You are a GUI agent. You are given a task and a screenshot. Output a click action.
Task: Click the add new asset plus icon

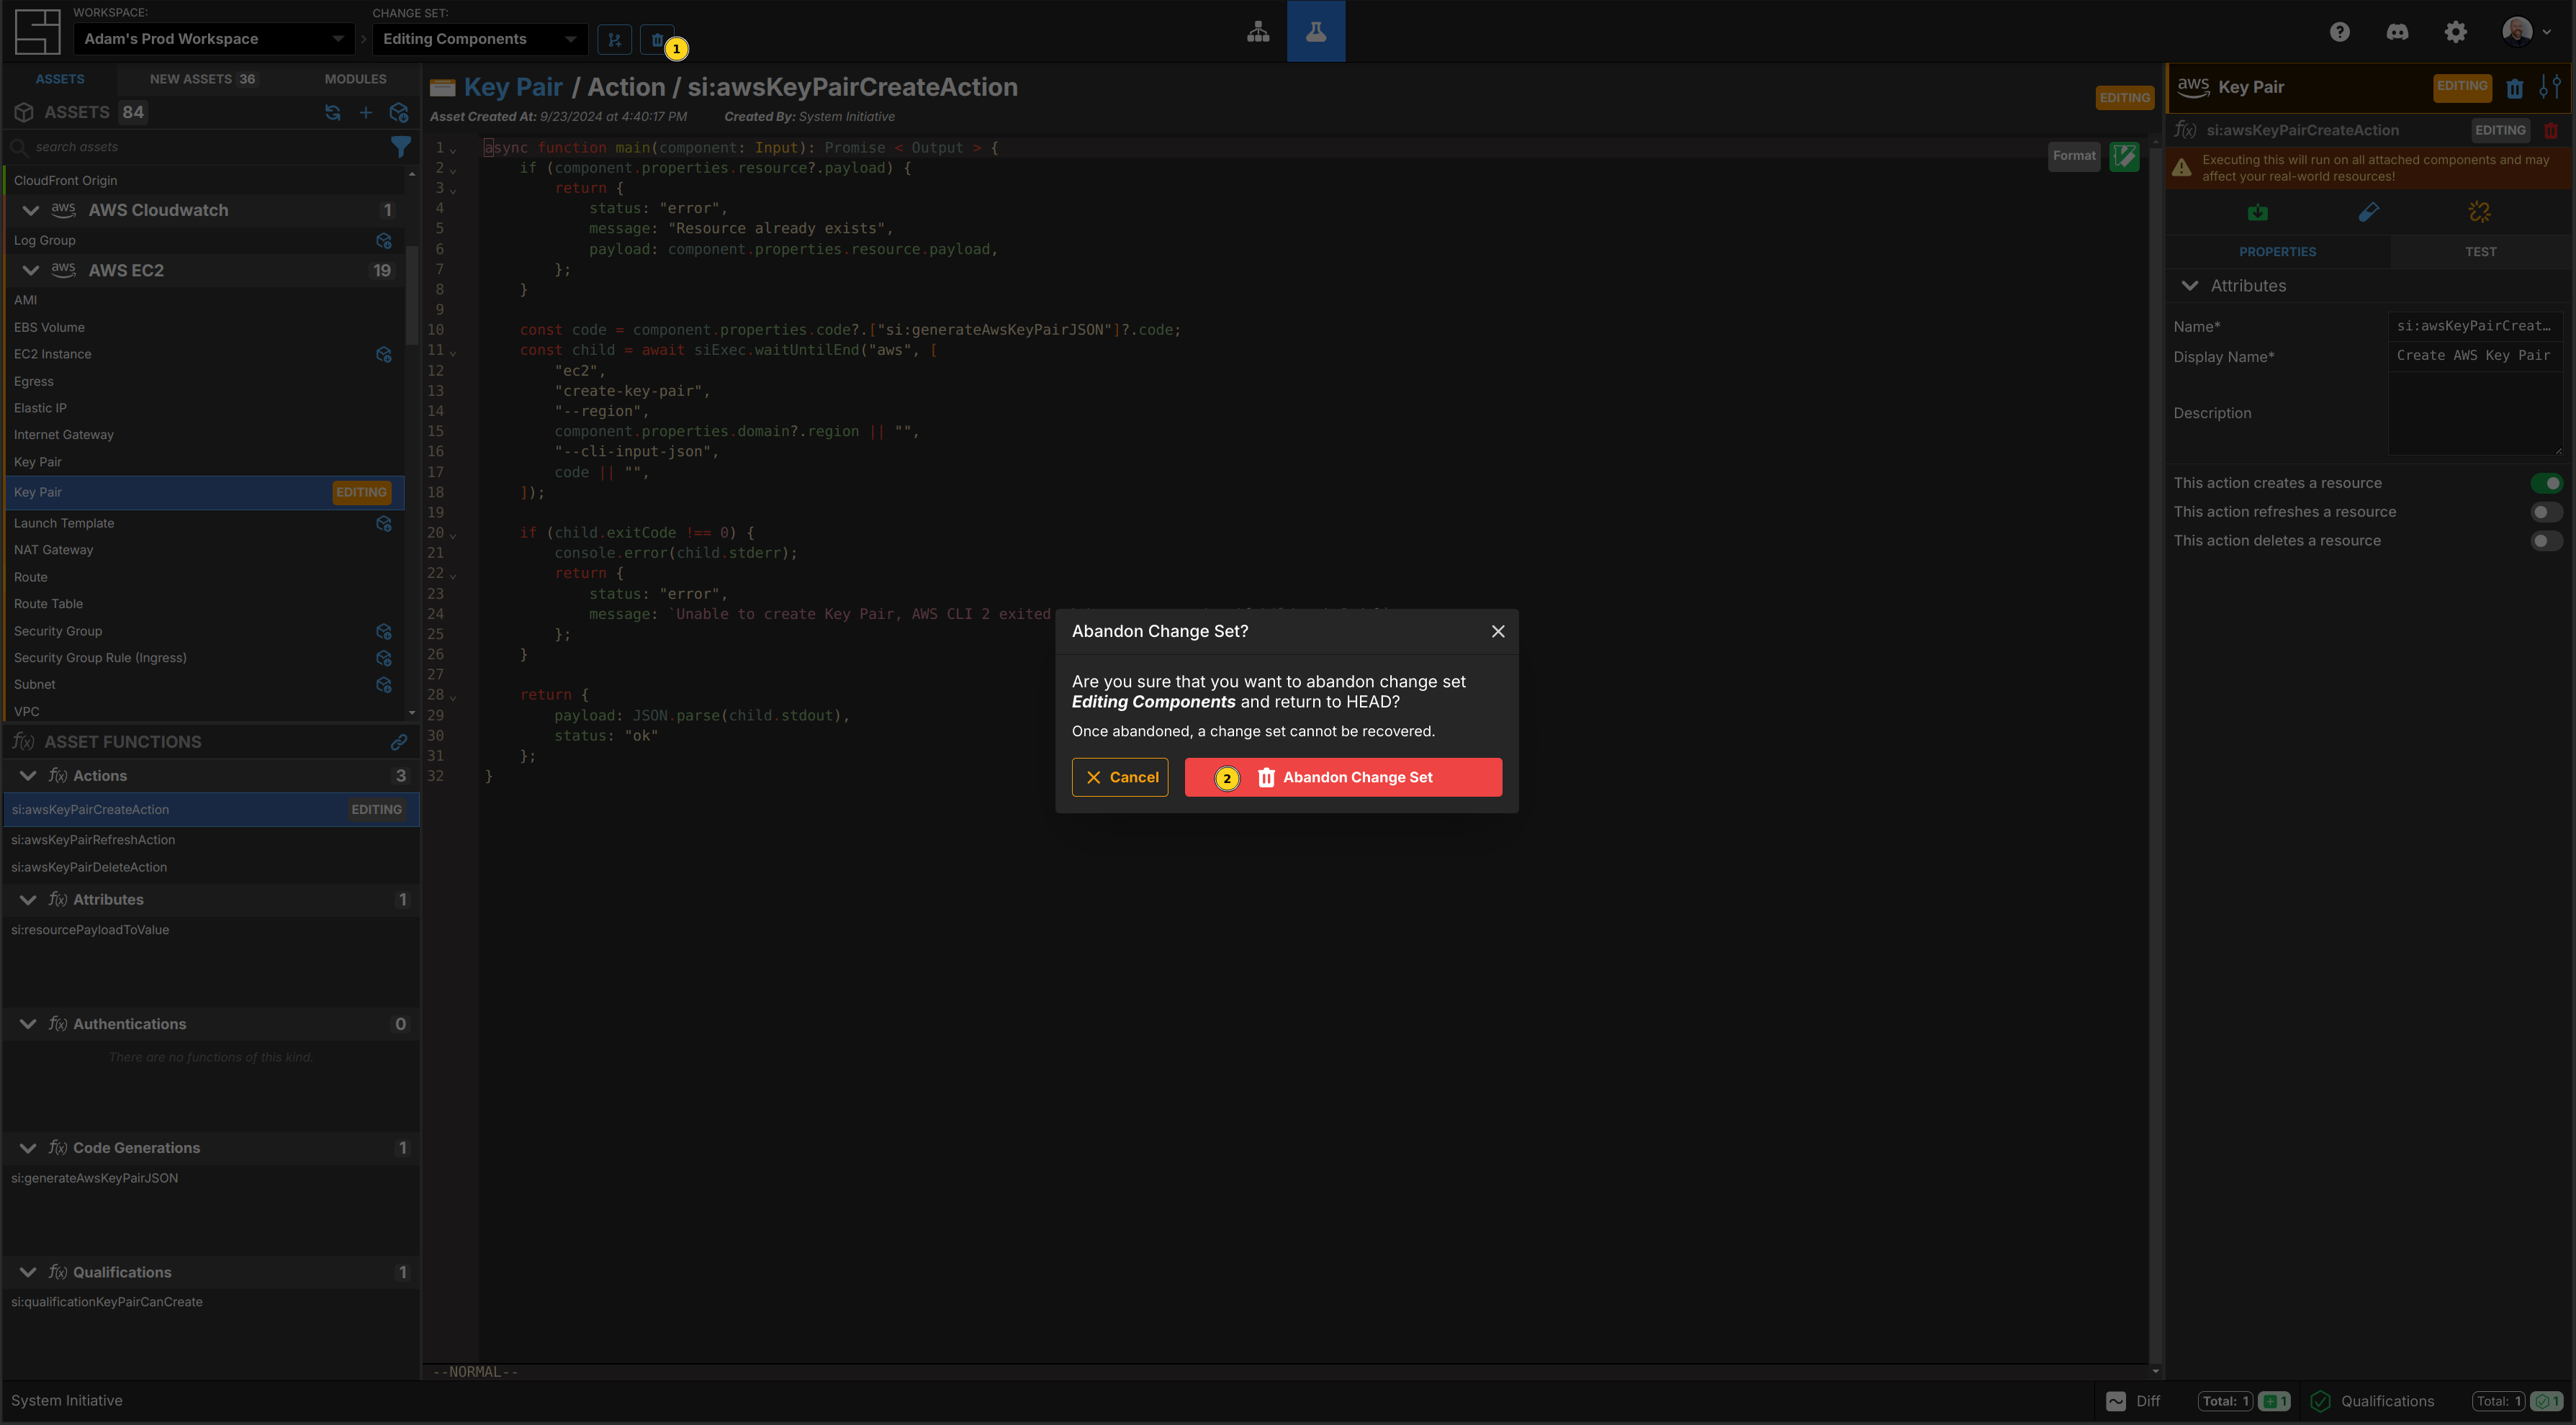pos(365,112)
